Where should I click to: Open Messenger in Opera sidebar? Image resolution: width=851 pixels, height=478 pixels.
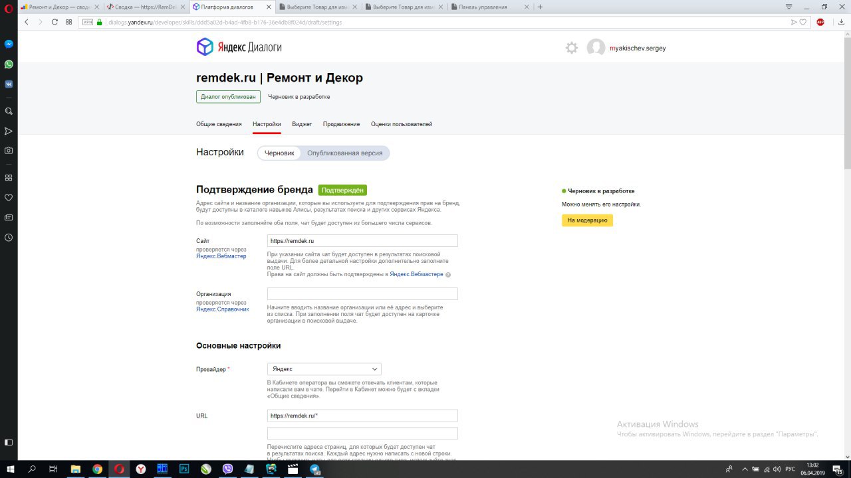point(9,44)
